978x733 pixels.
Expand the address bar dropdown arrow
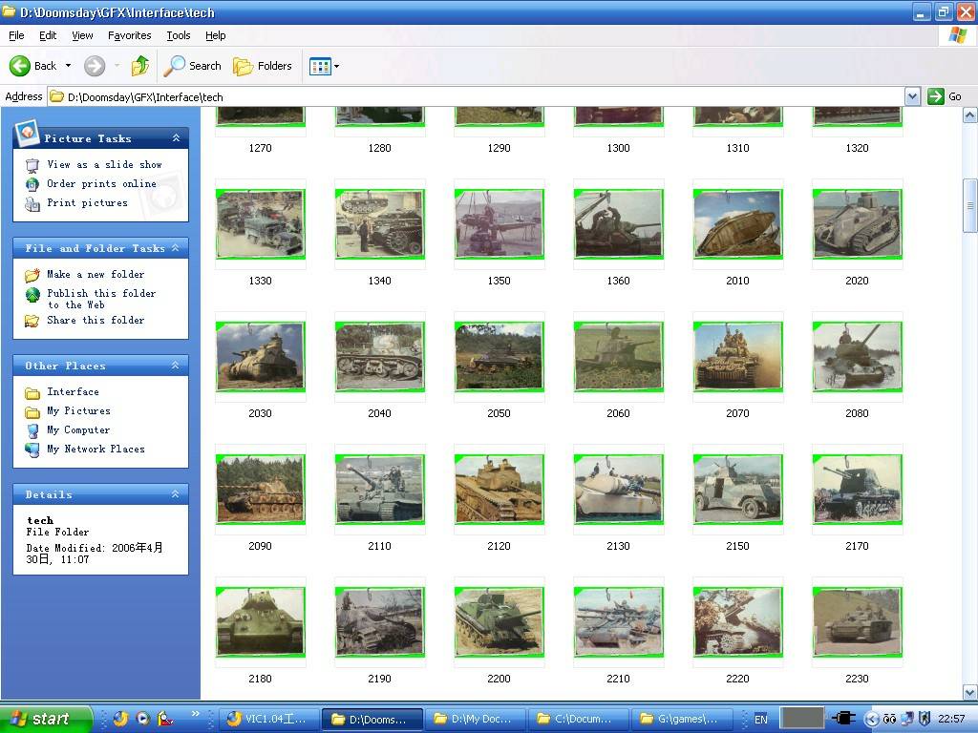pyautogui.click(x=911, y=96)
